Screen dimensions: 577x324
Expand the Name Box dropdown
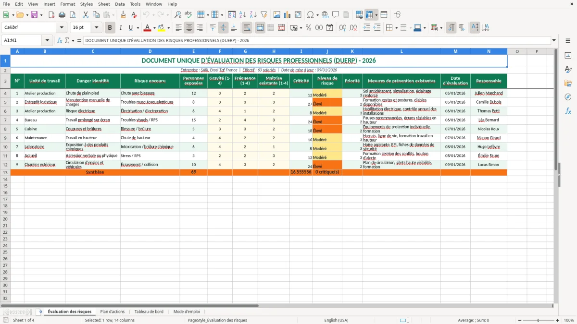pyautogui.click(x=47, y=40)
